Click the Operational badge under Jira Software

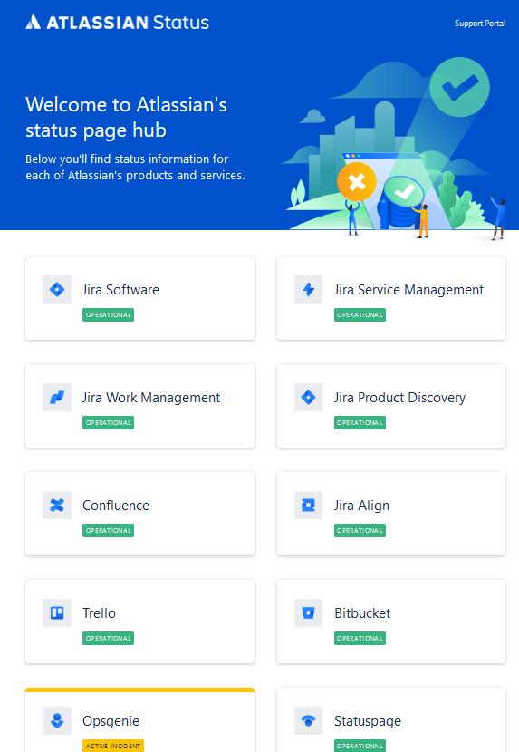click(108, 314)
